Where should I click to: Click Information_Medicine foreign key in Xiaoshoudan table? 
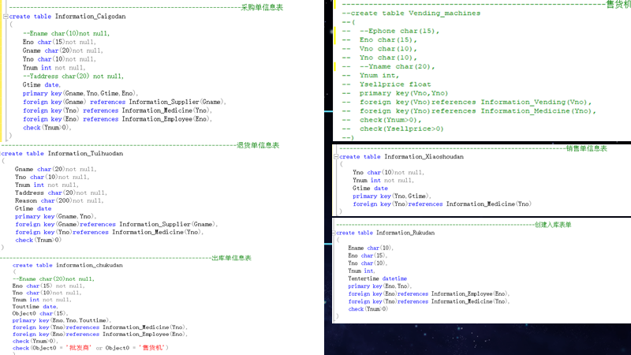(x=442, y=204)
